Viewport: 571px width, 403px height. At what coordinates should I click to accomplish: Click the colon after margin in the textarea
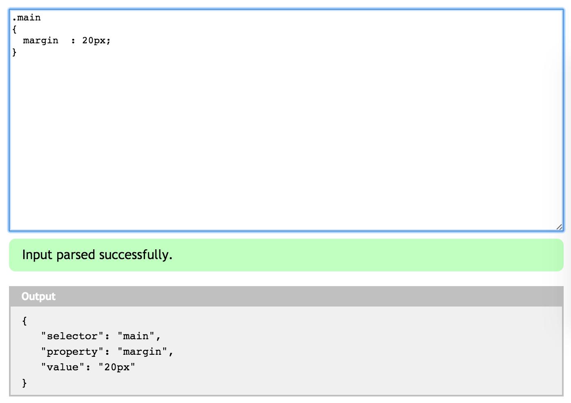[73, 40]
